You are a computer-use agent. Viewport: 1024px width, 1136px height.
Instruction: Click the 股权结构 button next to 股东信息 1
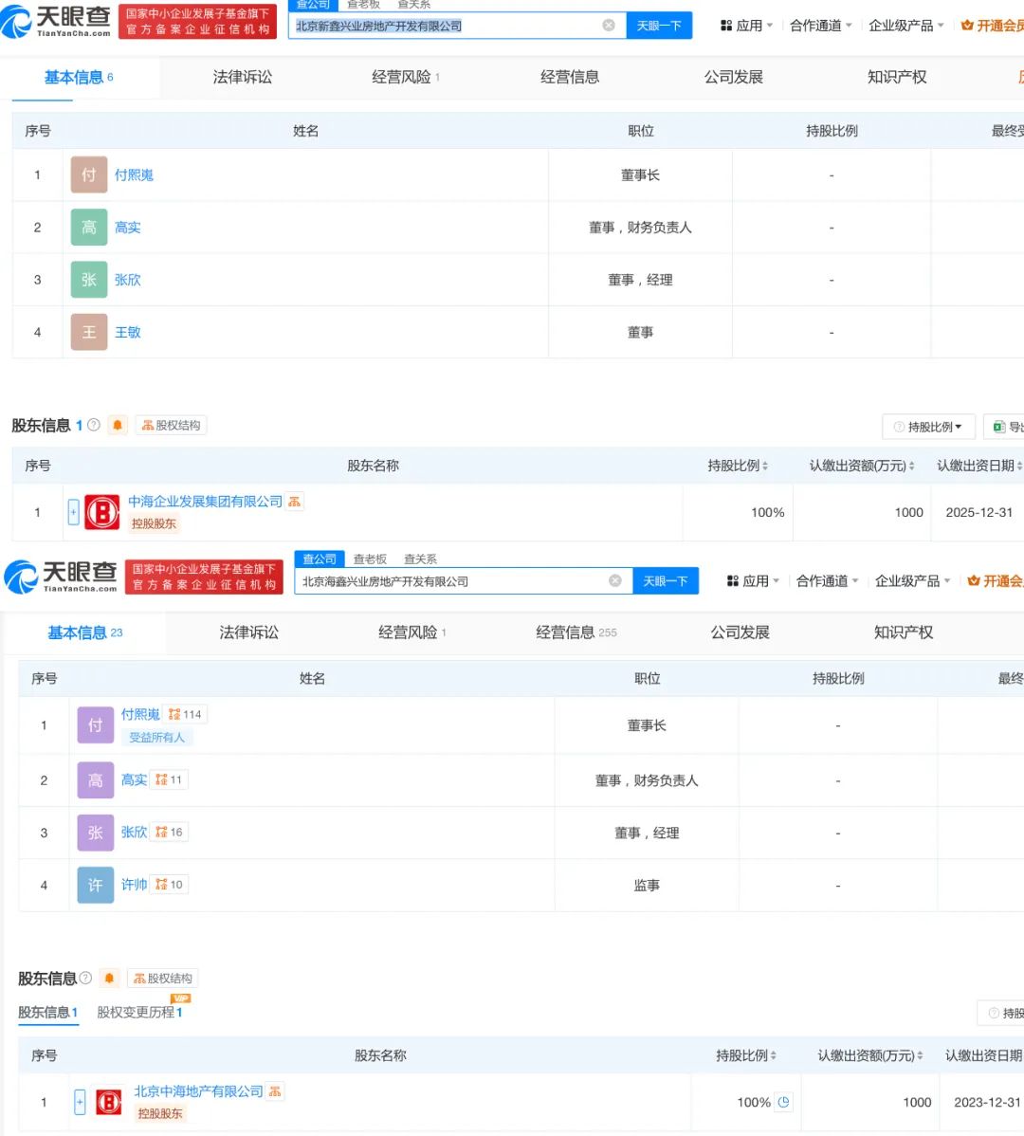[171, 425]
